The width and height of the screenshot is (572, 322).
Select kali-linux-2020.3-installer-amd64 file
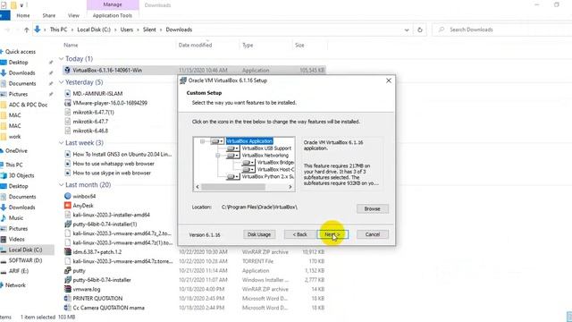(111, 215)
